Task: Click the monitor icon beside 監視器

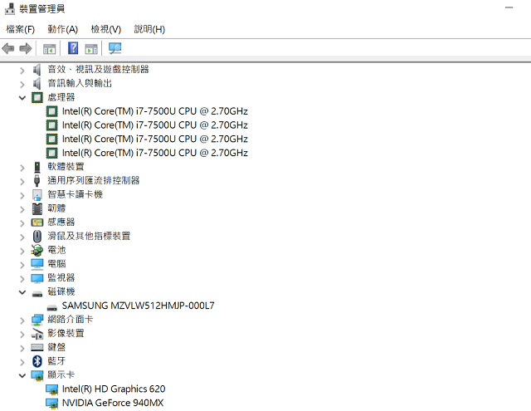Action: 37,278
